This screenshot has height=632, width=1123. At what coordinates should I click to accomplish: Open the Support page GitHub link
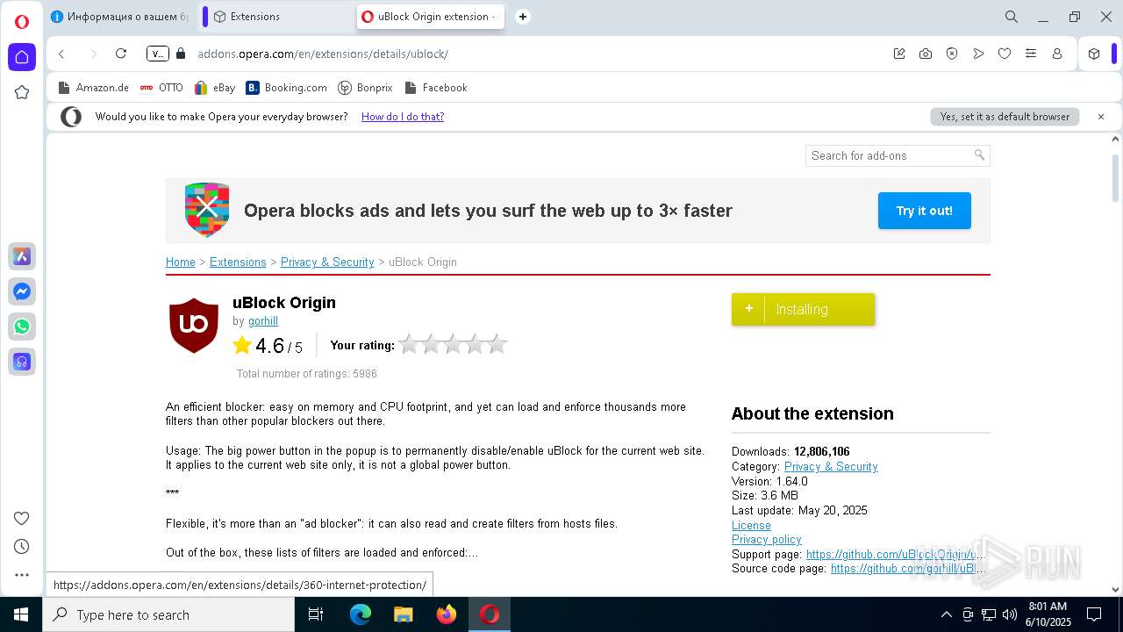click(895, 555)
